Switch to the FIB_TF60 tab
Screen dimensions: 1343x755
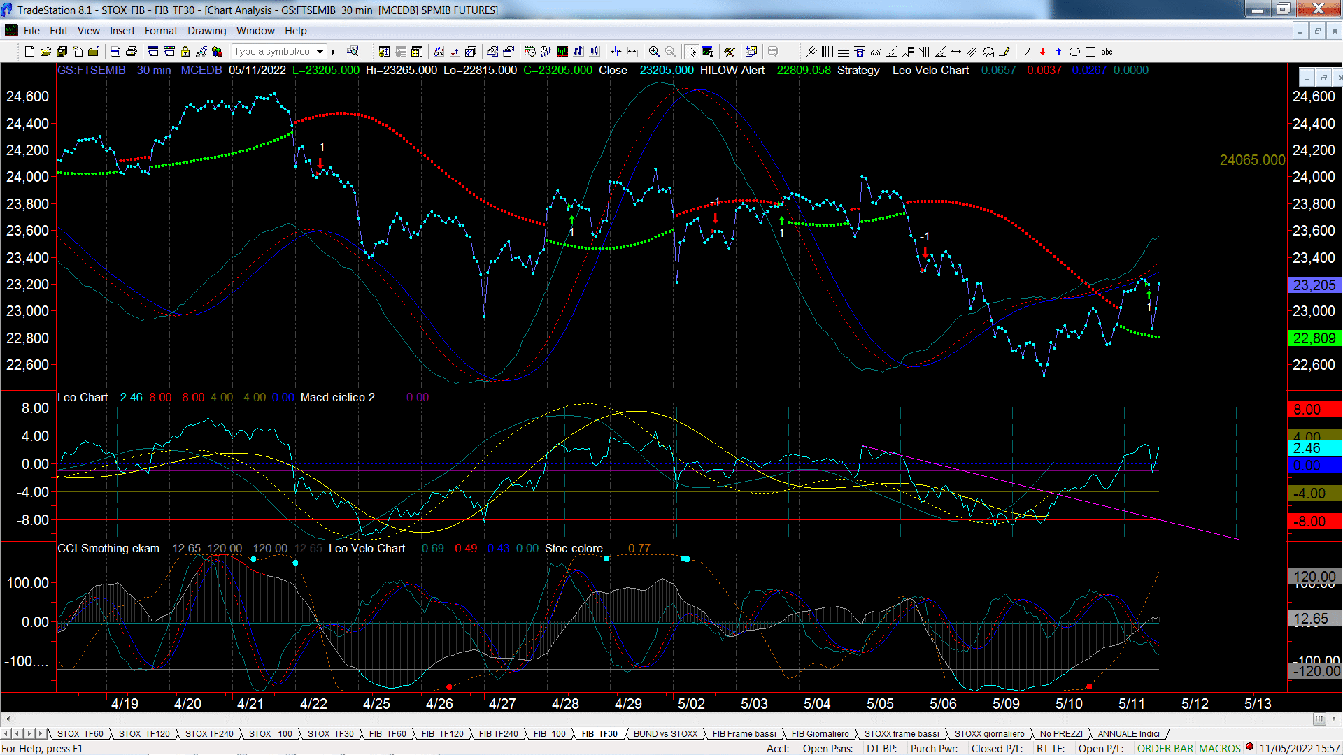pos(388,733)
